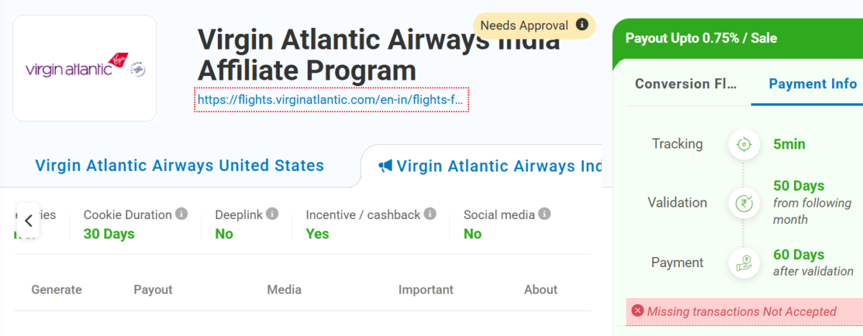Click the Tracking target icon
The width and height of the screenshot is (863, 336).
coord(744,144)
